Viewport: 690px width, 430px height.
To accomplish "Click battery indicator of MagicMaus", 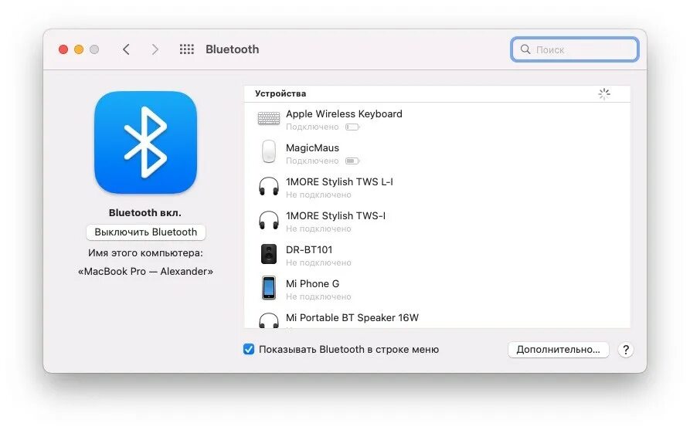I will pyautogui.click(x=352, y=161).
